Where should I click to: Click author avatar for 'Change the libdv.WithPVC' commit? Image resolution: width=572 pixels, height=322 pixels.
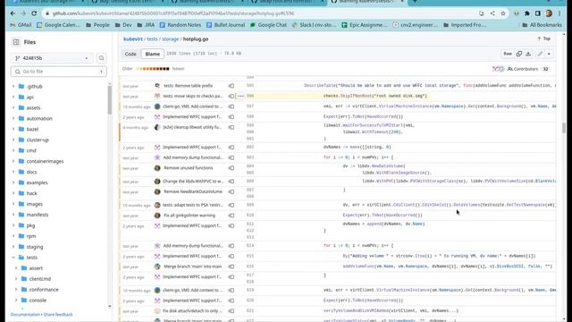[157, 182]
